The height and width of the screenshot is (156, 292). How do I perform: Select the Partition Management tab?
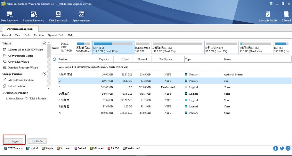[20, 29]
